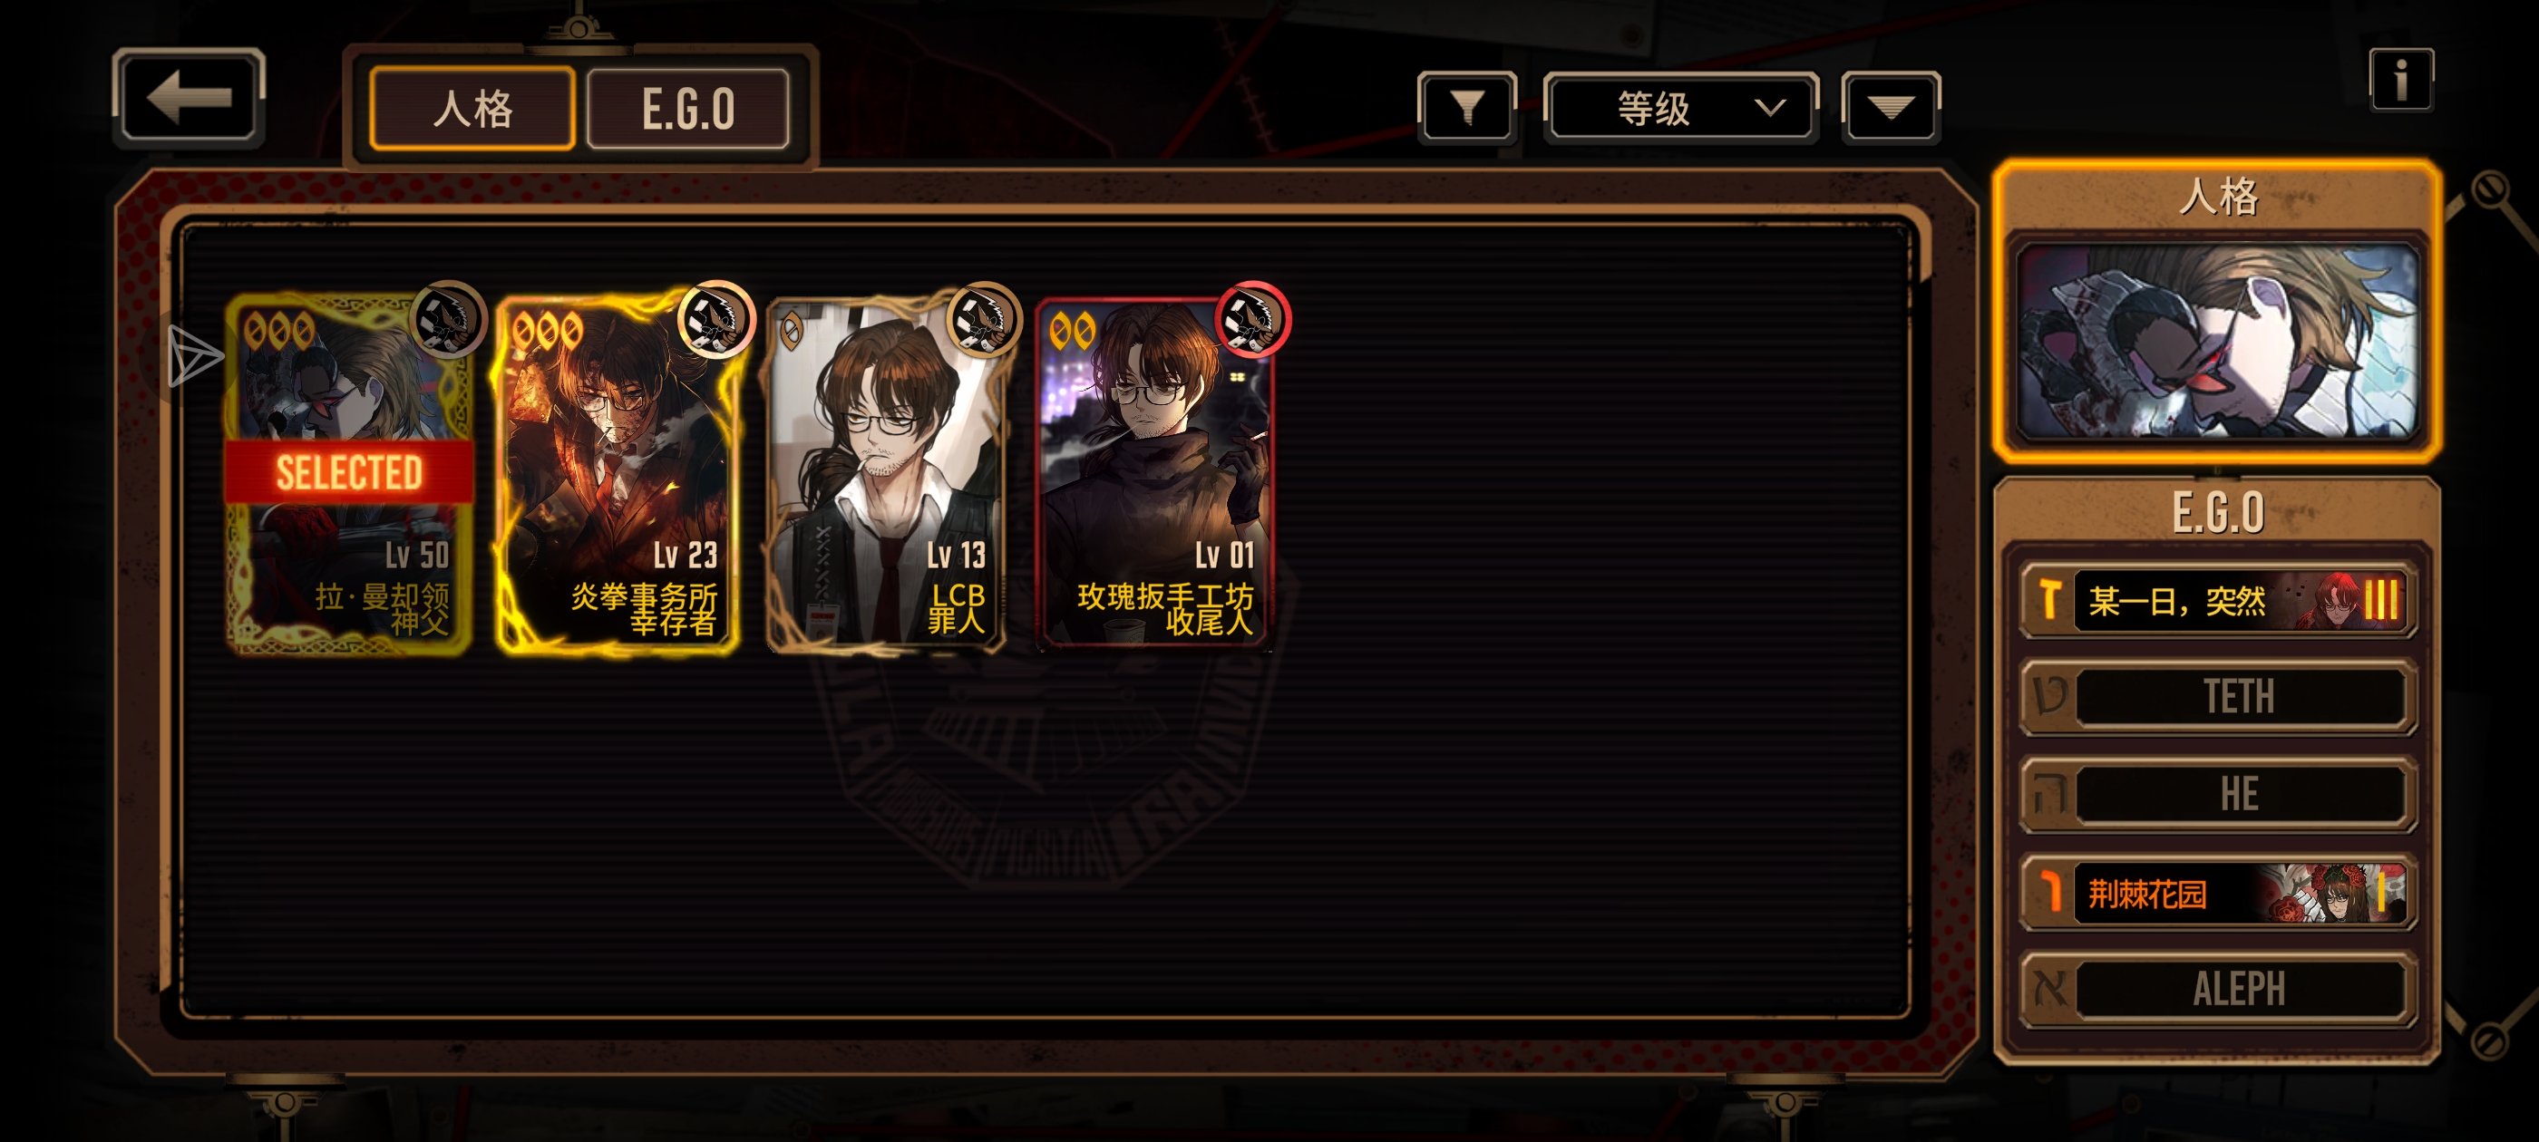The image size is (2539, 1142).
Task: Switch to the E.G.O tab
Action: [x=688, y=109]
